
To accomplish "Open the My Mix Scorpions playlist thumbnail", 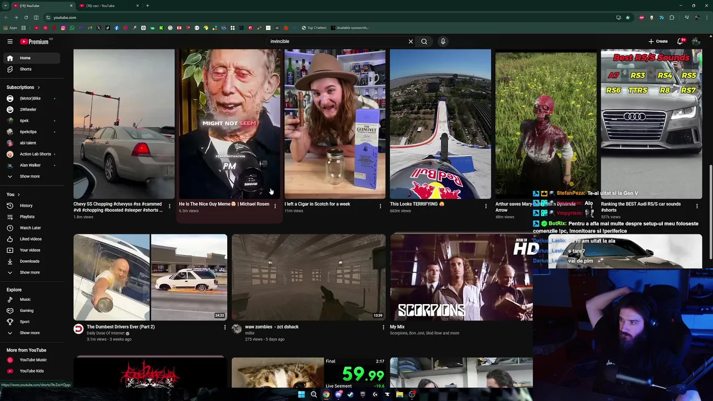I will pyautogui.click(x=461, y=277).
